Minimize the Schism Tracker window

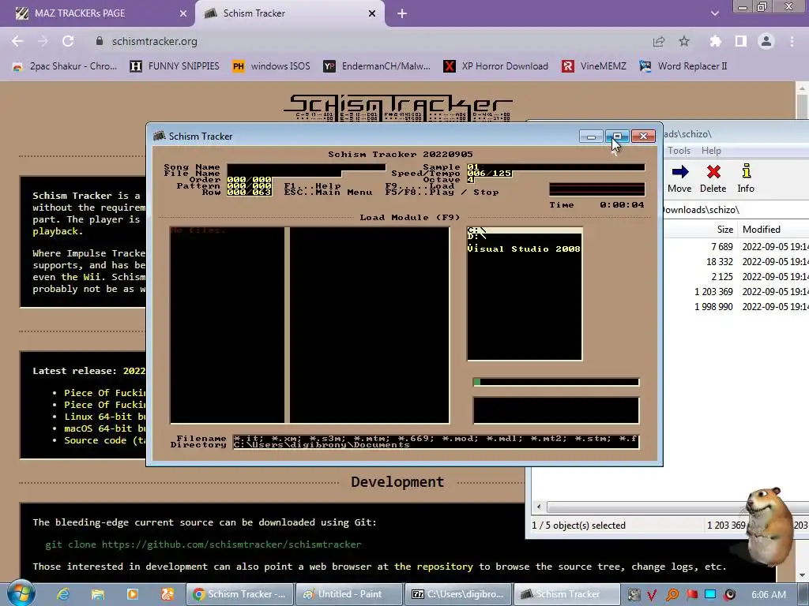click(x=591, y=136)
